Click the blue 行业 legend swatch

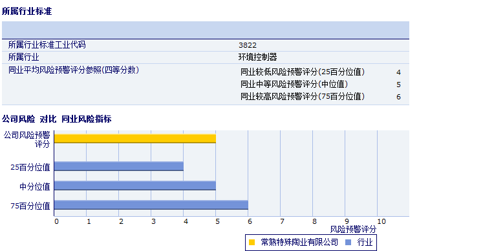(x=349, y=243)
